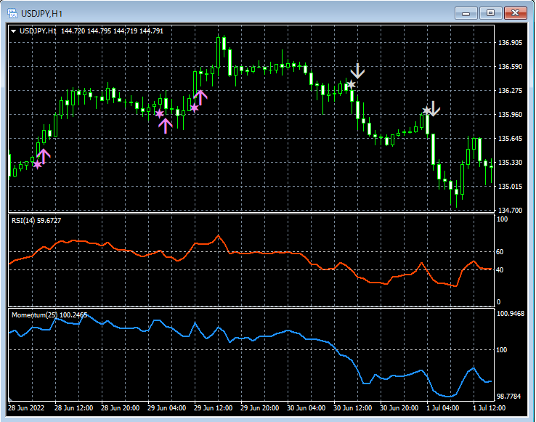Screen dimensions: 536x422
Task: Click the 29 Jun 04:00 time label
Action: (x=167, y=408)
